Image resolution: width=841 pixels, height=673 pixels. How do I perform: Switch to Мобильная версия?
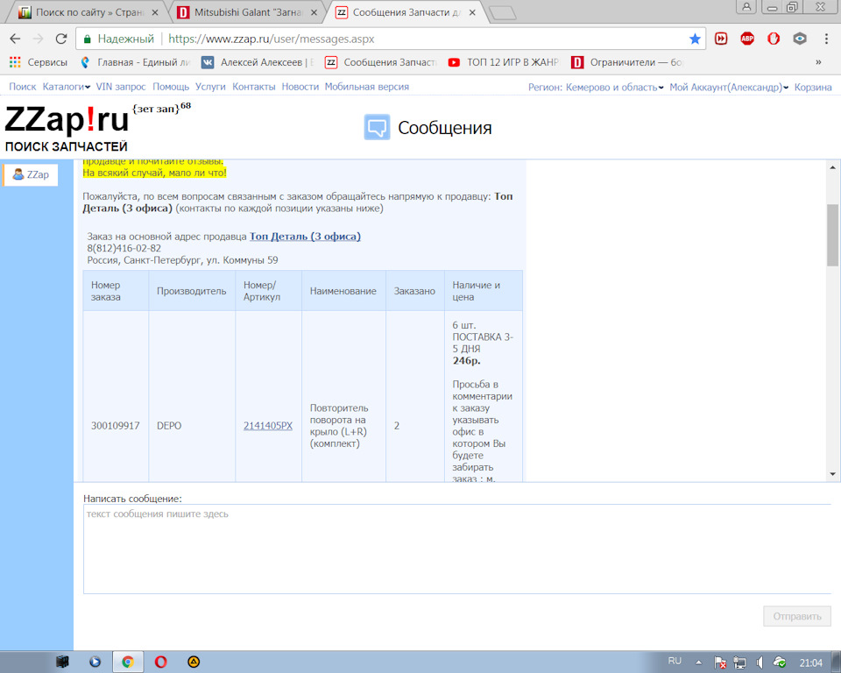[x=367, y=87]
